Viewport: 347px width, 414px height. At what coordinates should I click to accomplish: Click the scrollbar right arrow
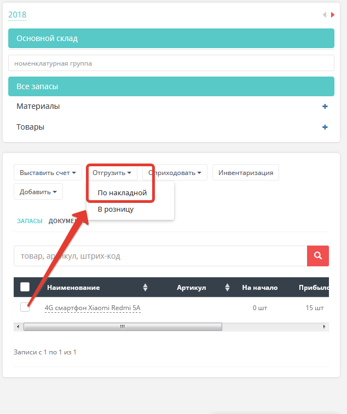click(x=325, y=327)
